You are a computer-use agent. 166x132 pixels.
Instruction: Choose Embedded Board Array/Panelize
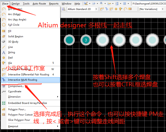[x=31, y=103]
